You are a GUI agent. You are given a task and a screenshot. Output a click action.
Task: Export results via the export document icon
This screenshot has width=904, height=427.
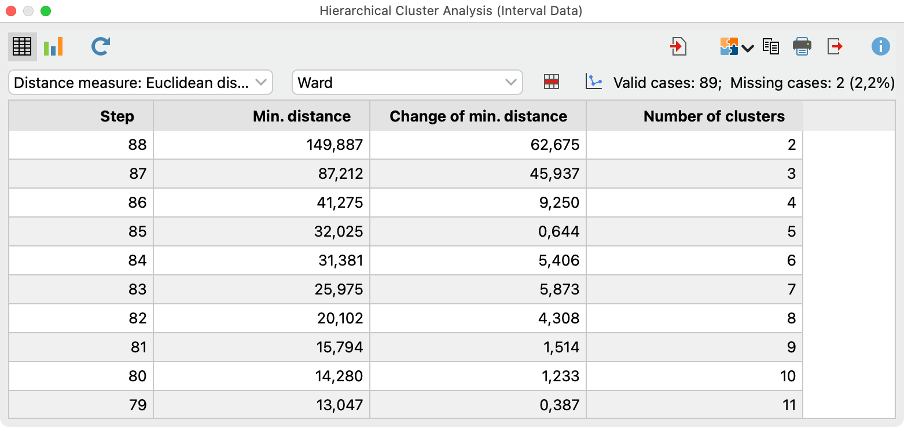pyautogui.click(x=834, y=46)
